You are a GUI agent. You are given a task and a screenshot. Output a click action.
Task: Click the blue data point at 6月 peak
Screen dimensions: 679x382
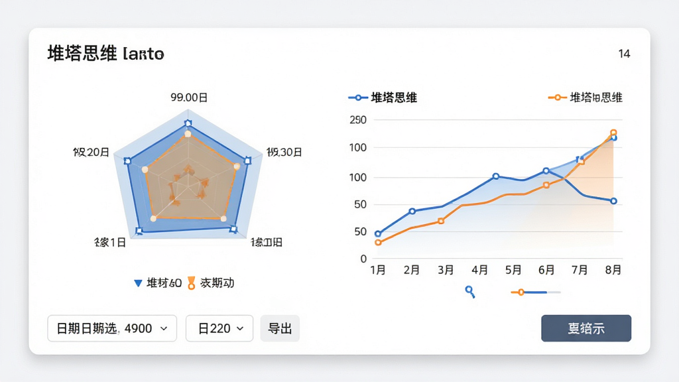(546, 171)
